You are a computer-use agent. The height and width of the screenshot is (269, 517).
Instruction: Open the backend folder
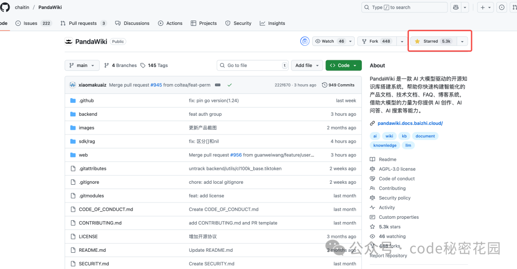coord(88,114)
